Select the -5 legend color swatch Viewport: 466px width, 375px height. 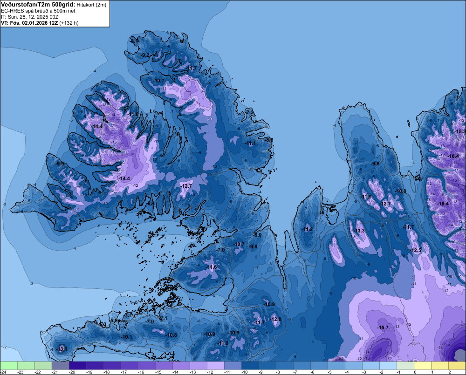tap(336, 365)
